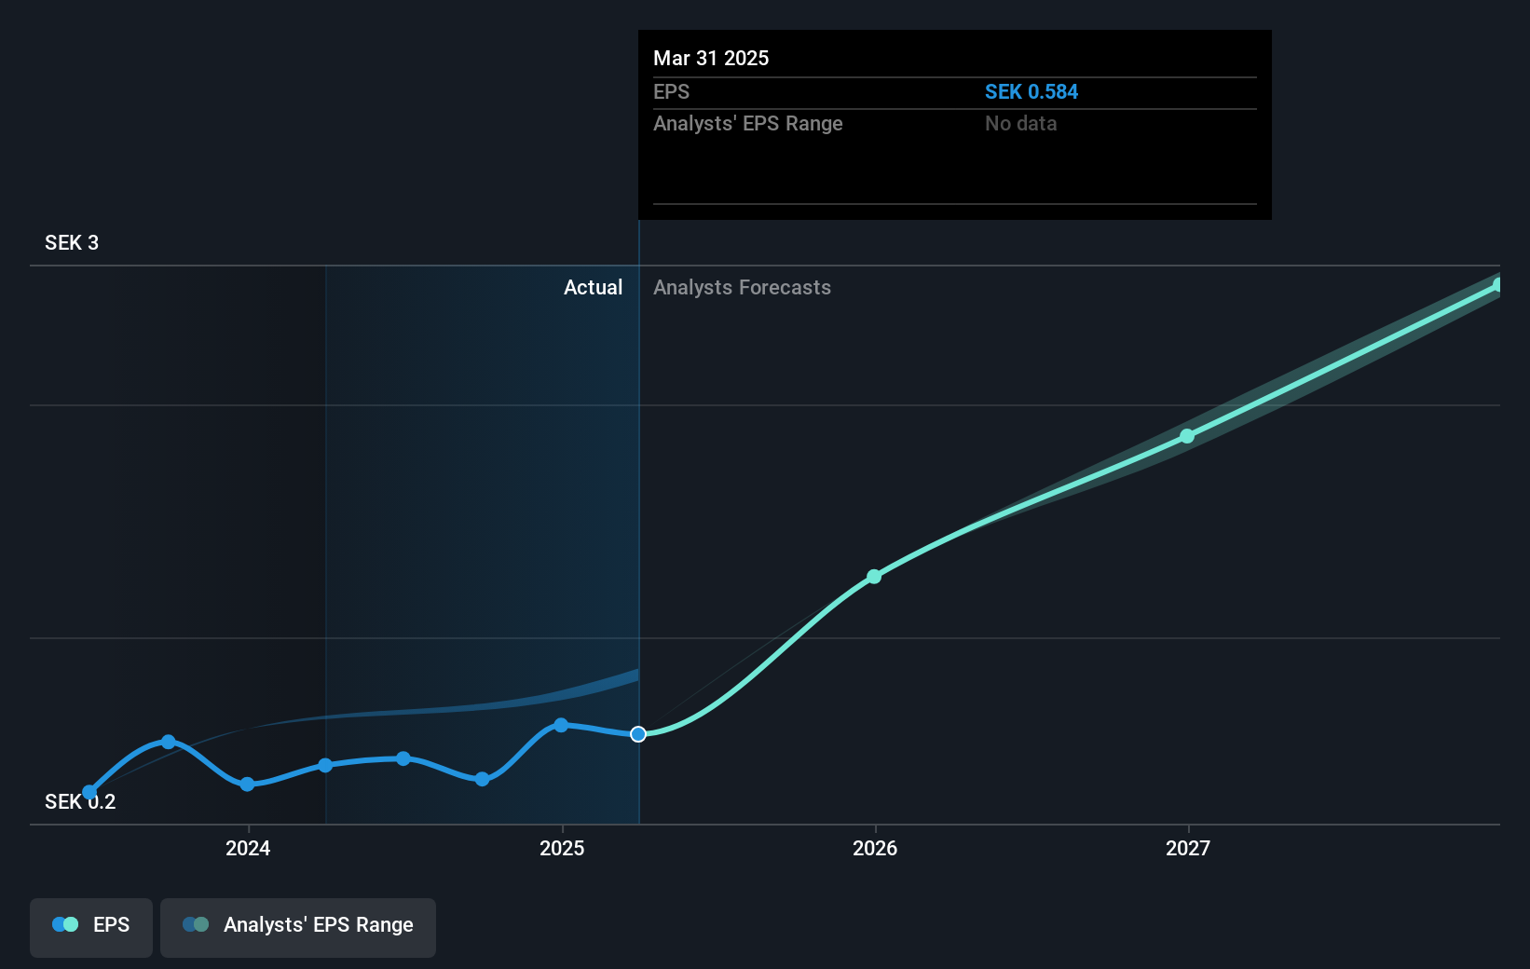Click the EPS data point in mid 2024
The height and width of the screenshot is (969, 1530).
tap(403, 758)
